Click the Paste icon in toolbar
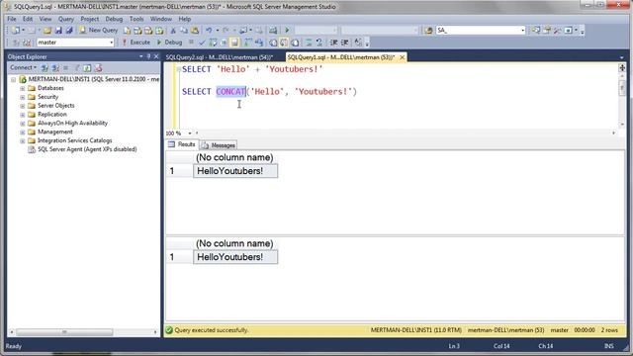 [x=195, y=31]
